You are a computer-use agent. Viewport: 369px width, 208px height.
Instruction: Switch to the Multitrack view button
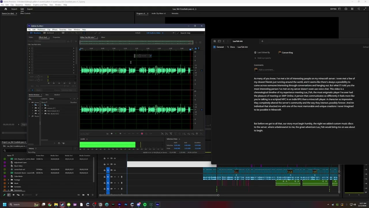49,33
